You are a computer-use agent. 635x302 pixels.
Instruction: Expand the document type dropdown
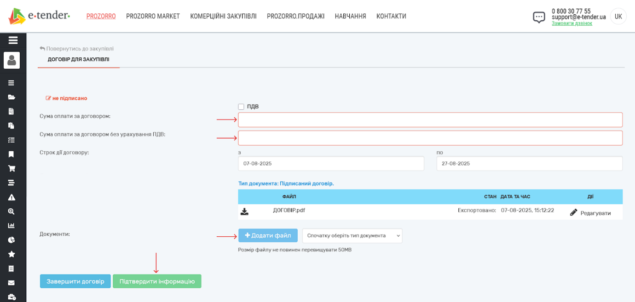click(x=352, y=236)
